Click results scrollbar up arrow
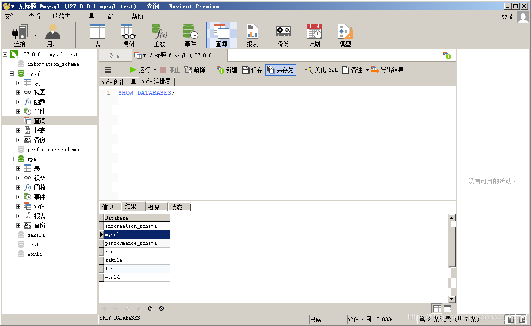Image resolution: width=531 pixels, height=326 pixels. 452,218
